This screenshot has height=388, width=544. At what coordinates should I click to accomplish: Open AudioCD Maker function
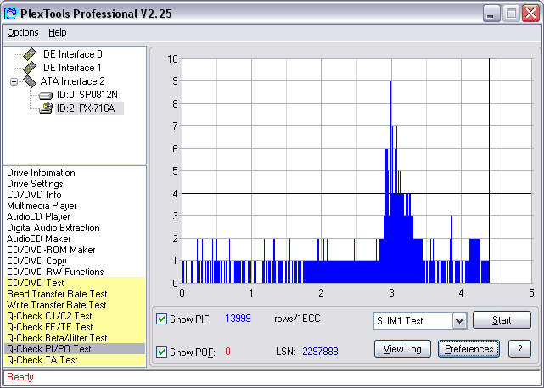pos(38,239)
